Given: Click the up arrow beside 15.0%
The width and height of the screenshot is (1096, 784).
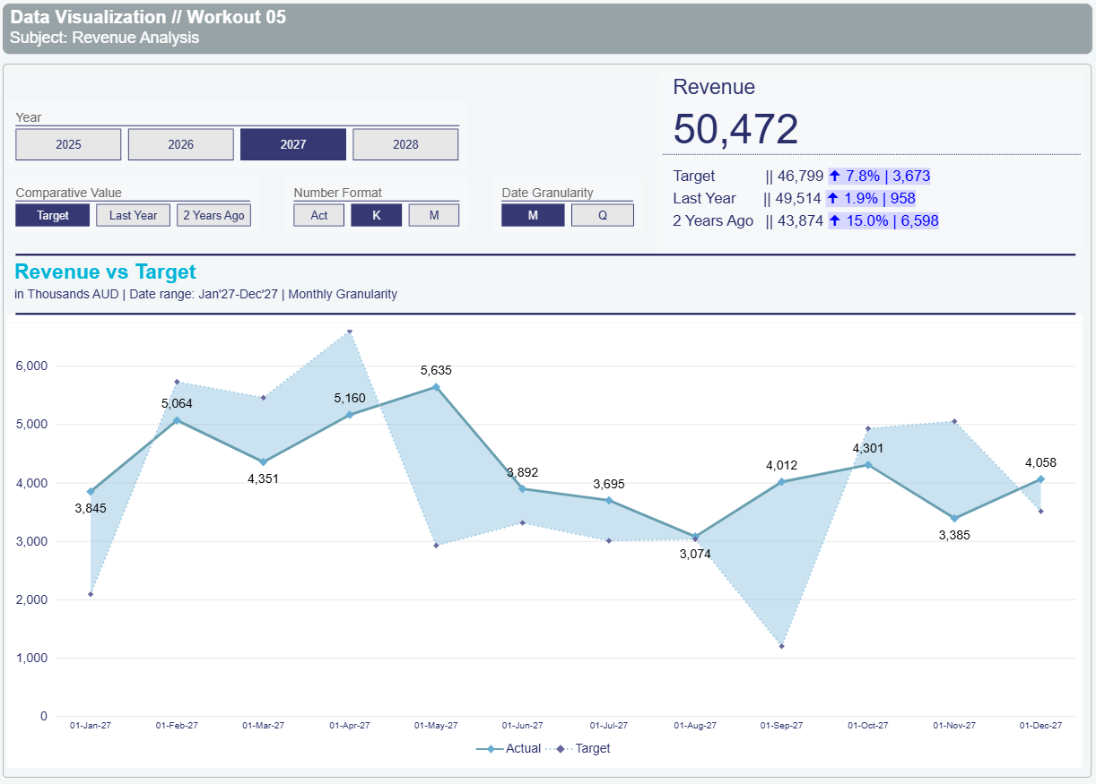Looking at the screenshot, I should click(x=835, y=220).
